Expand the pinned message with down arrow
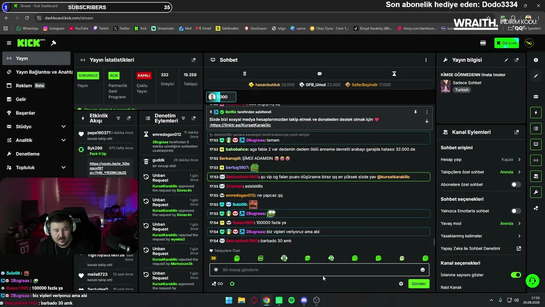The height and width of the screenshot is (307, 545). click(x=427, y=121)
